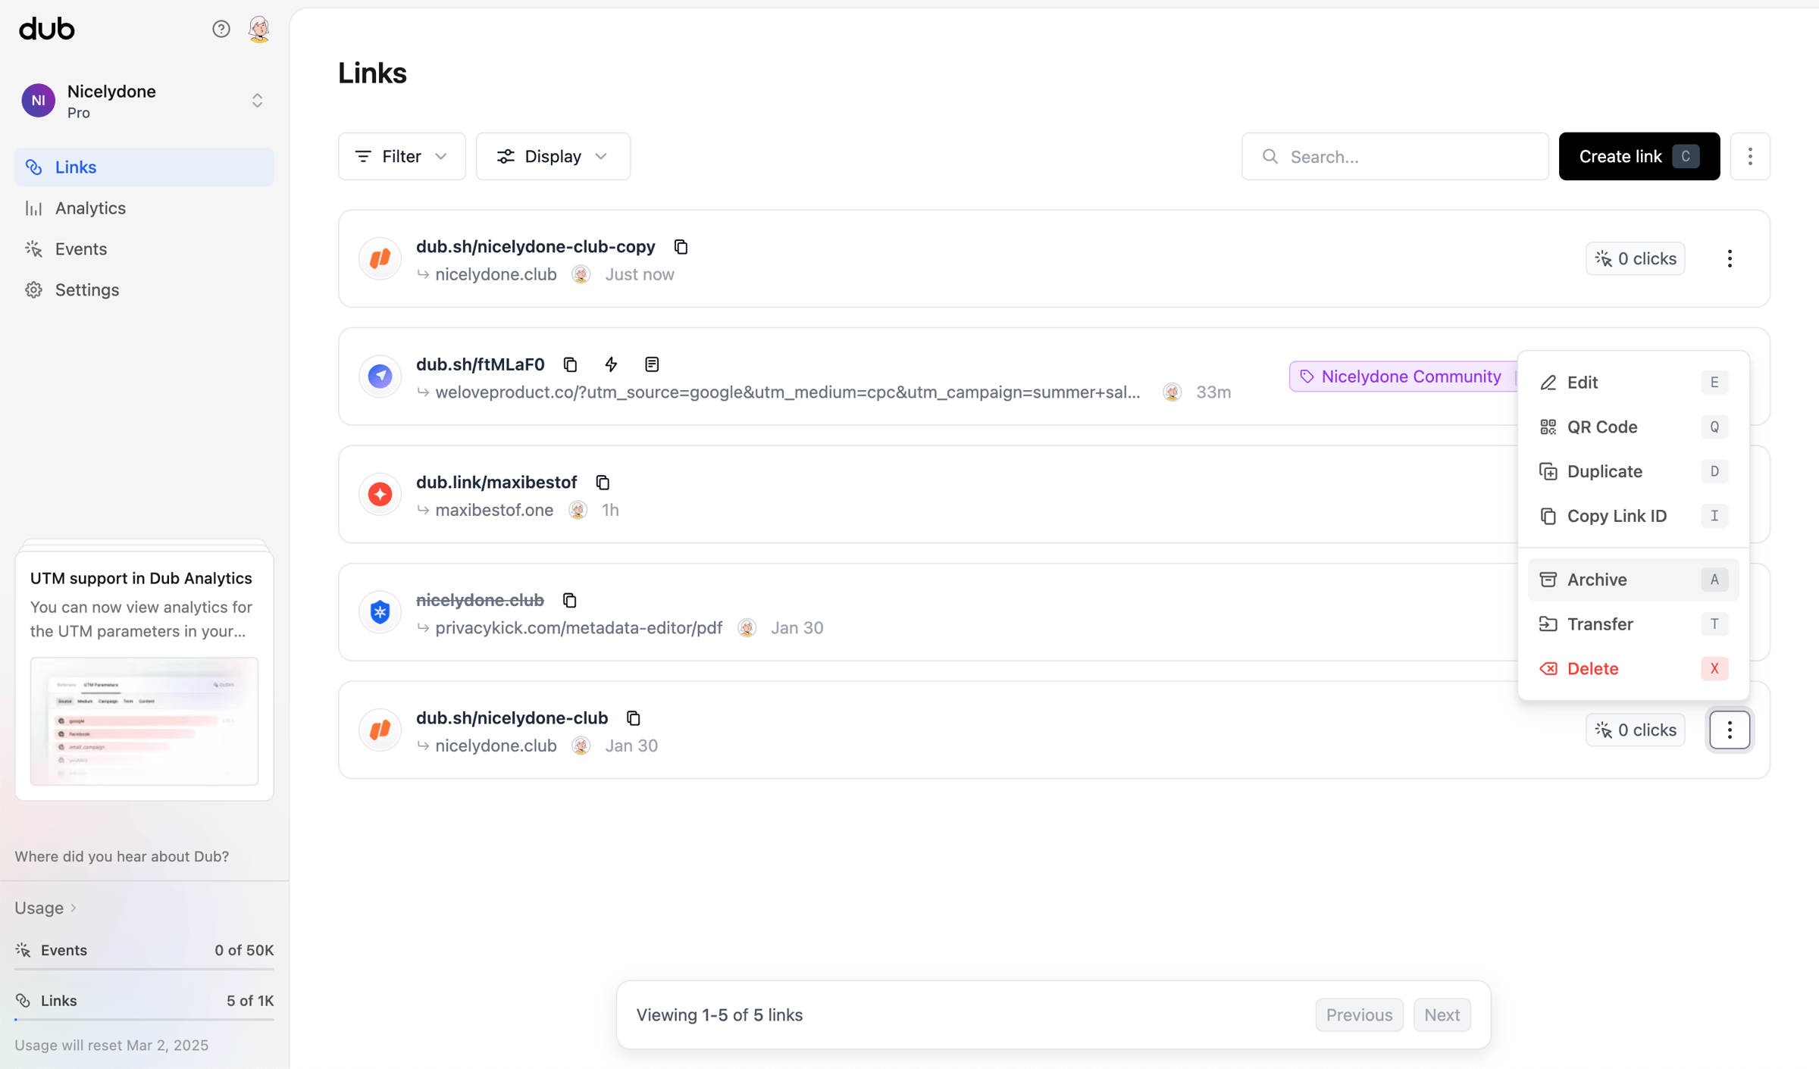Open options for dub.sh/nicelydone-club-copy row
Screen dimensions: 1819x1069
pyautogui.click(x=1730, y=258)
